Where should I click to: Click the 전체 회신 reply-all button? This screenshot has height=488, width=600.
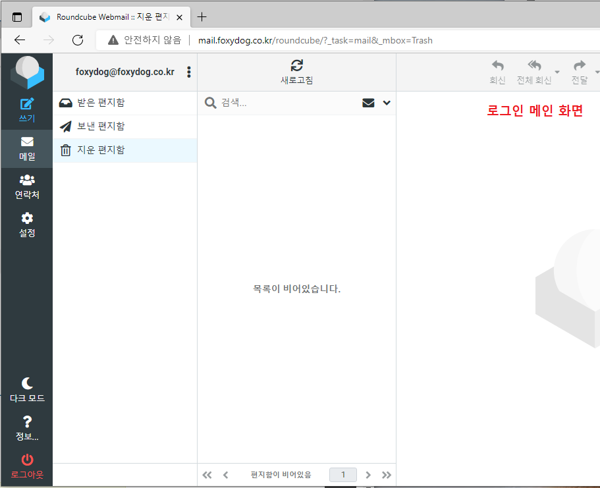tap(533, 72)
